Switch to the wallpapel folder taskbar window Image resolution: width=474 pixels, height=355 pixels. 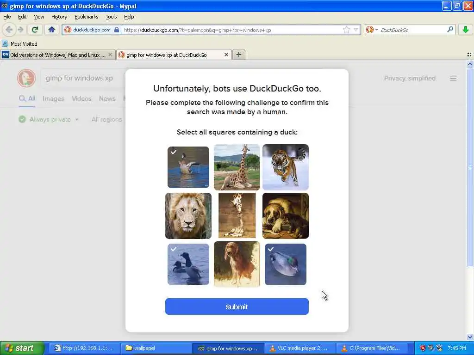click(x=156, y=348)
